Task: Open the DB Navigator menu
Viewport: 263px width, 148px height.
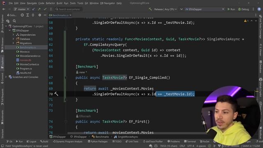Action: pyautogui.click(x=108, y=3)
